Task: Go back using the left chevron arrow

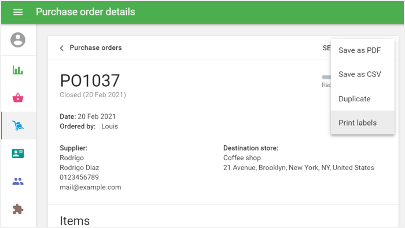Action: 62,48
